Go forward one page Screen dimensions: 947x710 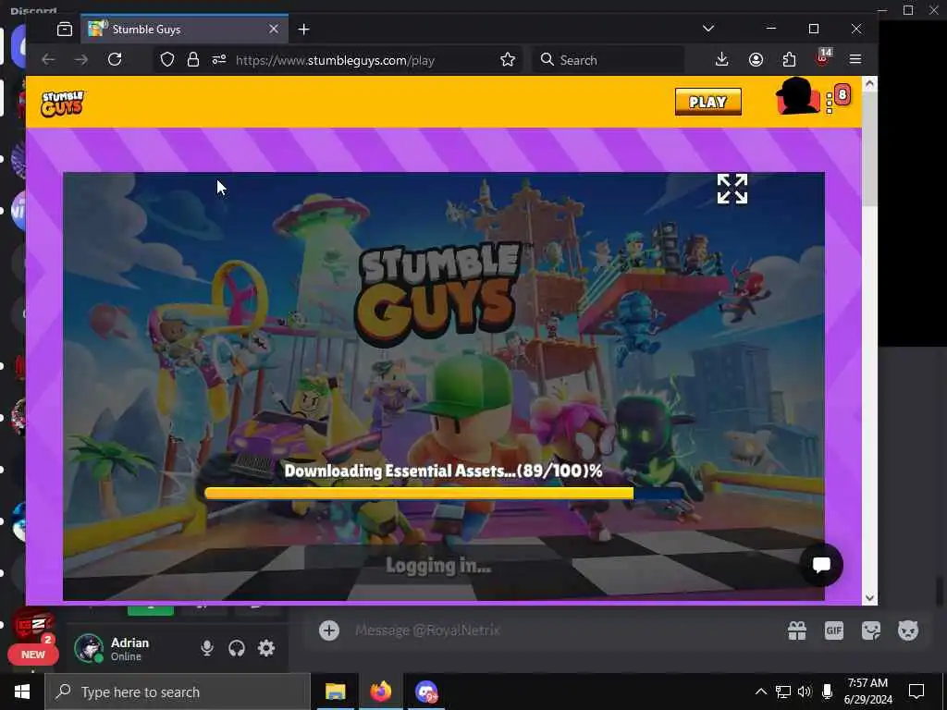[81, 59]
